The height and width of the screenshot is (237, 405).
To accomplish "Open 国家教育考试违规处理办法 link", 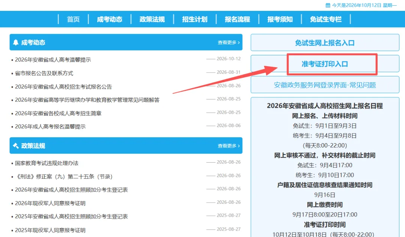I will click(x=46, y=163).
